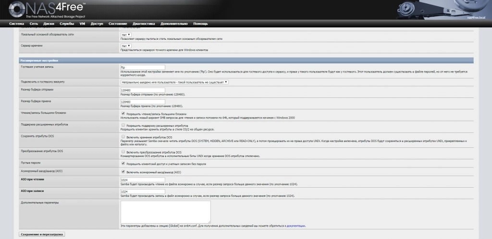Enable поддержку расширенных атрибутов checkbox
Viewport: 492px width, 239px height.
pyautogui.click(x=123, y=125)
